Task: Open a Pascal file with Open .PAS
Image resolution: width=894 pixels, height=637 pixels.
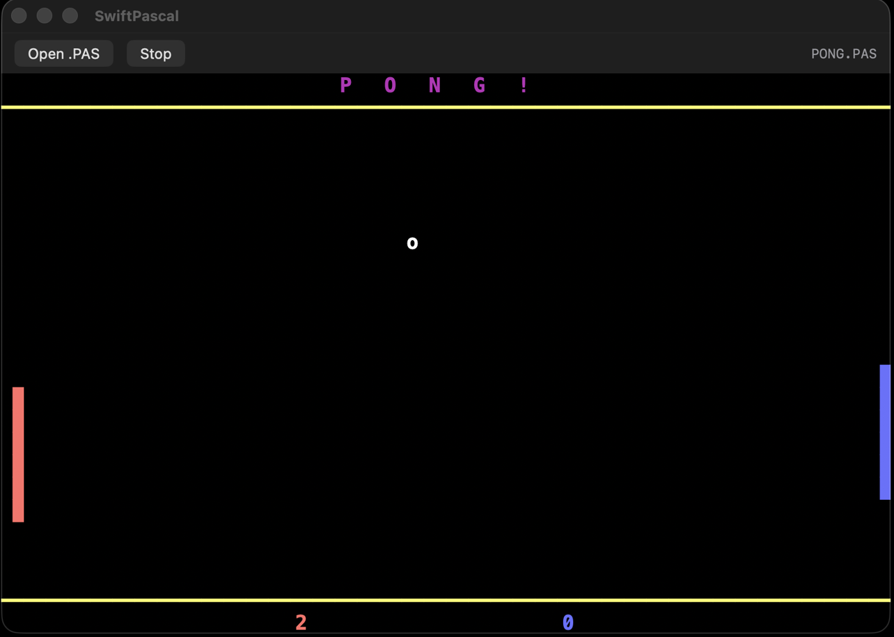Action: (63, 53)
